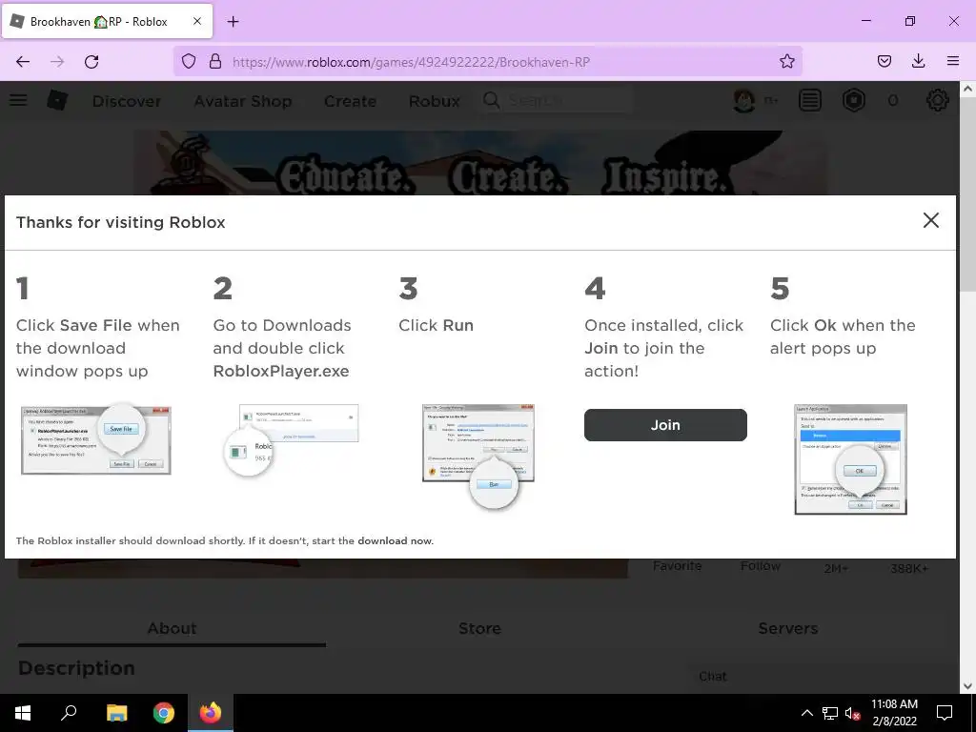Screen dimensions: 976x732
Task: Reload the page with refresh icon
Action: click(91, 61)
